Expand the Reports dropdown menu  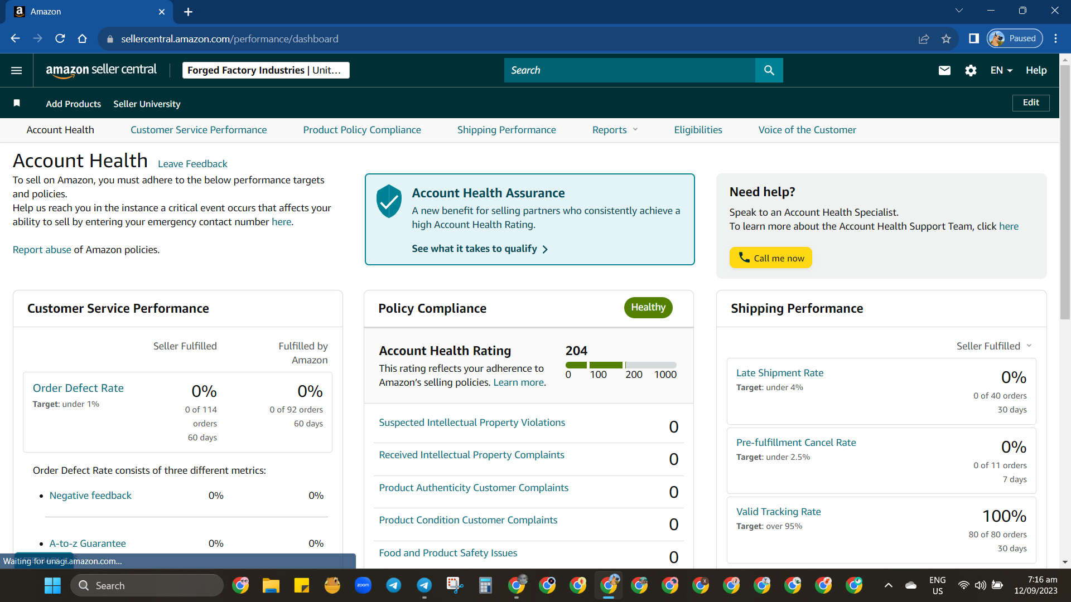pyautogui.click(x=615, y=130)
